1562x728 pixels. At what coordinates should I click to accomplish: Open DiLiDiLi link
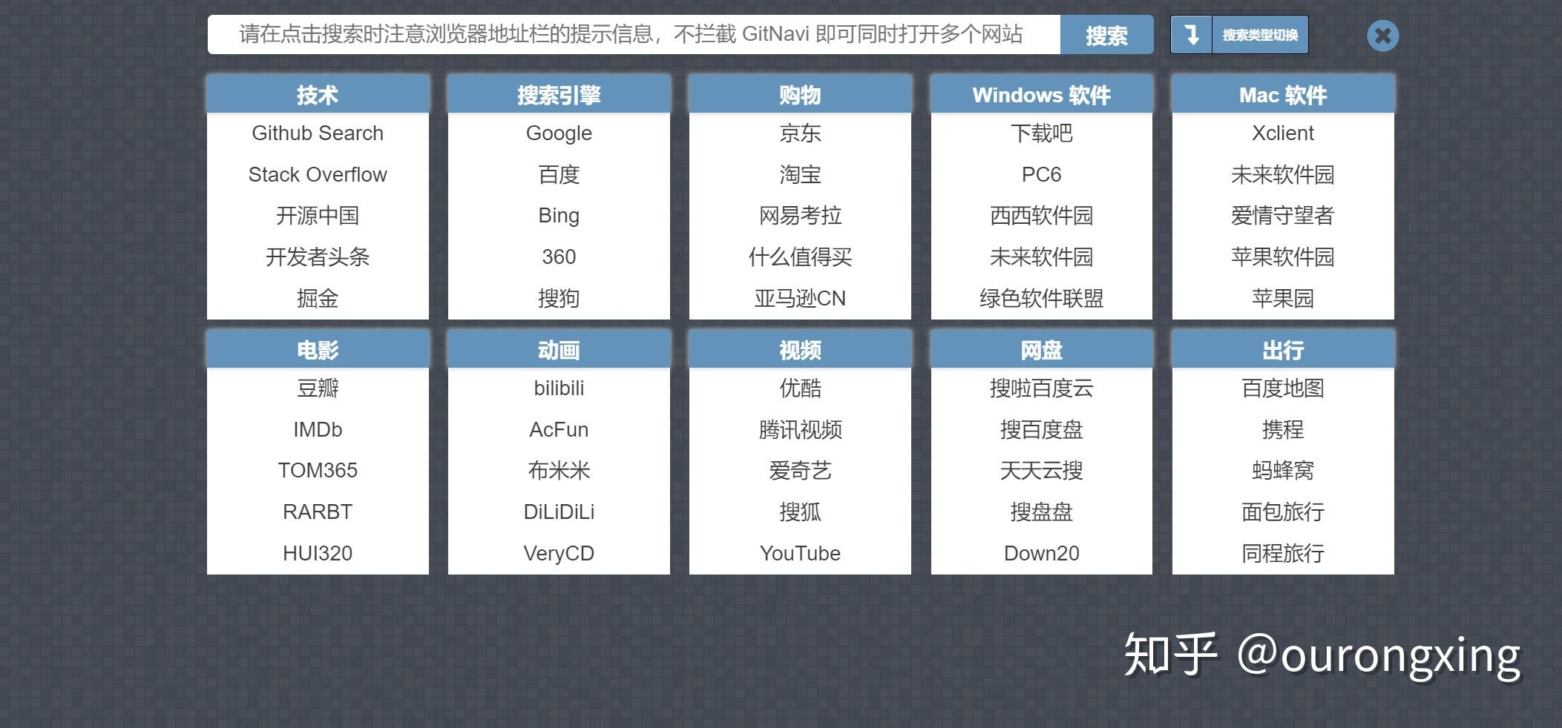(559, 512)
